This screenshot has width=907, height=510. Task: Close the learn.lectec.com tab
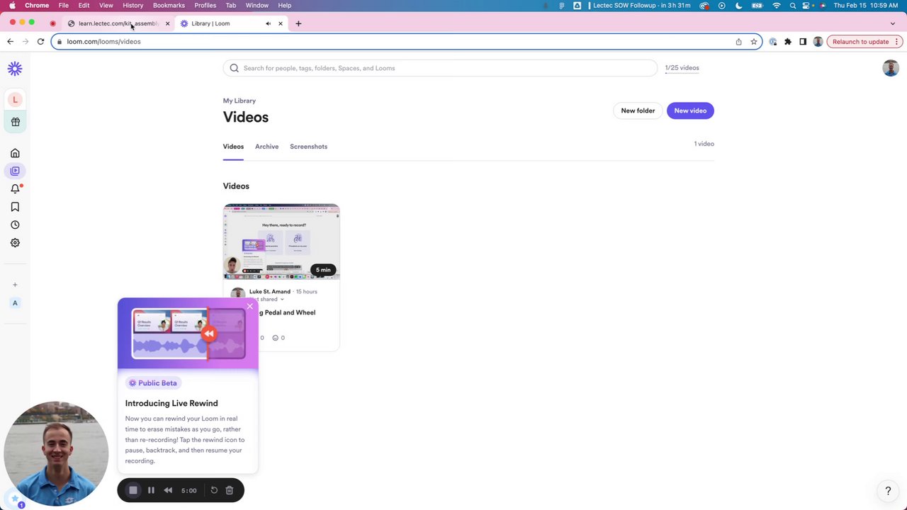tap(167, 23)
